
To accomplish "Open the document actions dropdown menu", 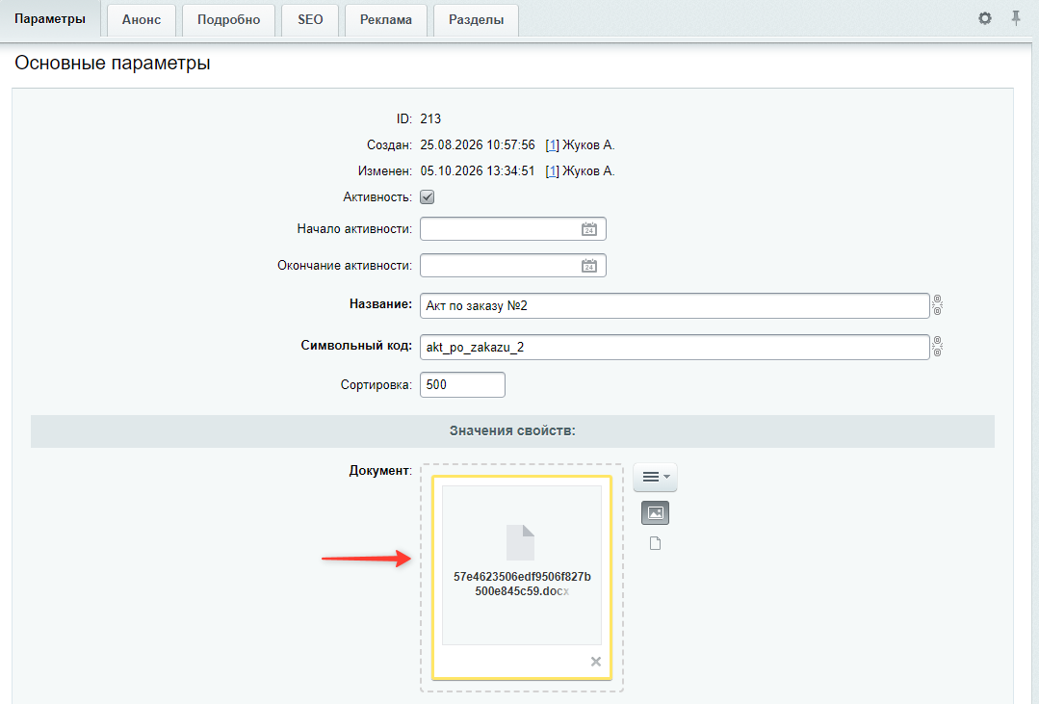I will 656,477.
